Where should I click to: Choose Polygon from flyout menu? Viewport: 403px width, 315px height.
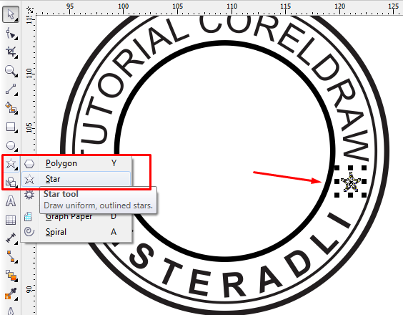[x=76, y=163]
